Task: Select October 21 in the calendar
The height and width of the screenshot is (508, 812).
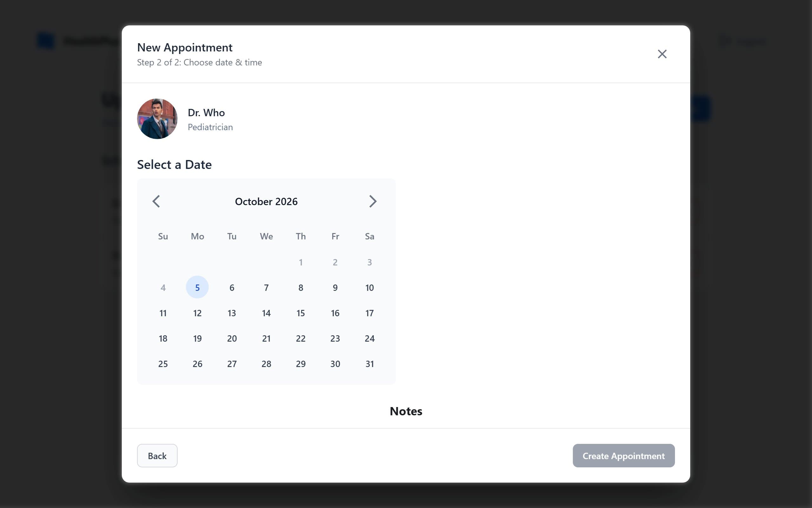Action: [266, 338]
